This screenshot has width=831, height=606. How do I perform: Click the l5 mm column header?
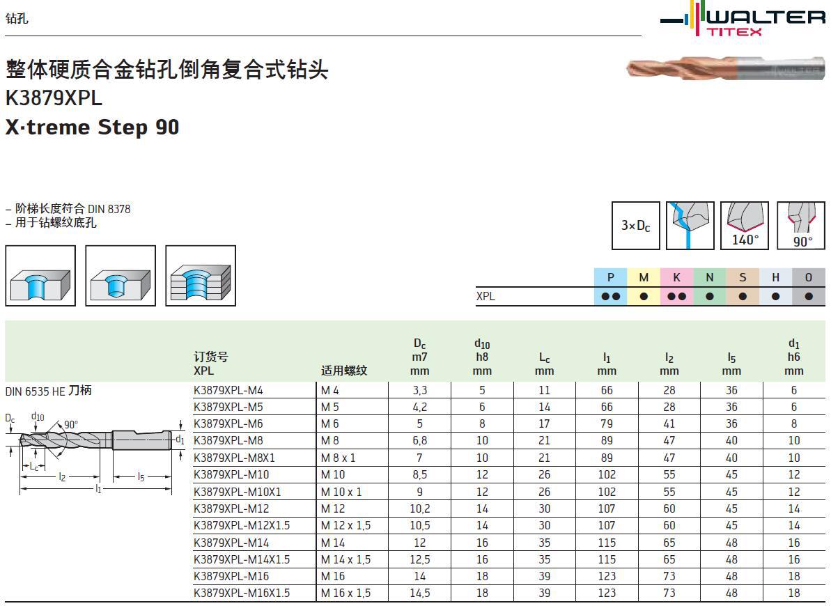[x=731, y=364]
